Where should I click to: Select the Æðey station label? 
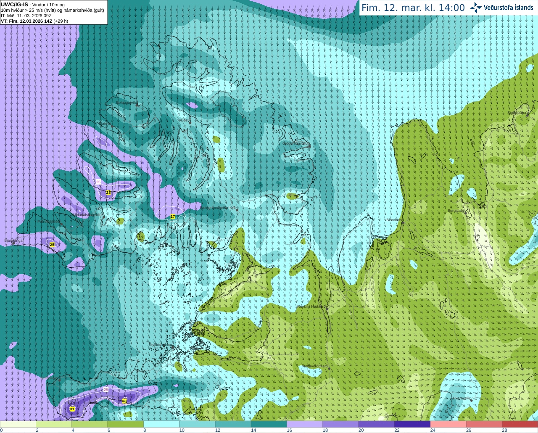point(184,120)
